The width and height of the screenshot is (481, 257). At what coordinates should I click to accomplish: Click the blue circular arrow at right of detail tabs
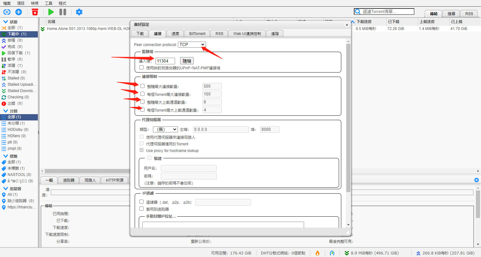coord(477,180)
